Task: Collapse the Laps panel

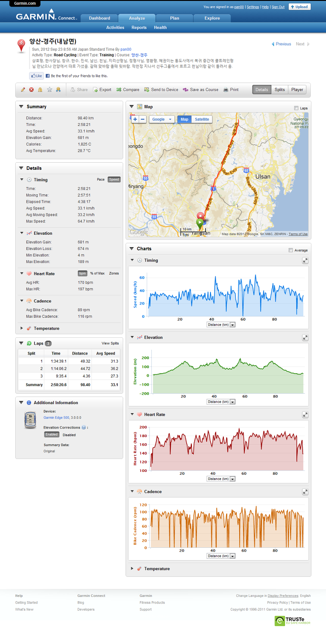Action: click(21, 344)
